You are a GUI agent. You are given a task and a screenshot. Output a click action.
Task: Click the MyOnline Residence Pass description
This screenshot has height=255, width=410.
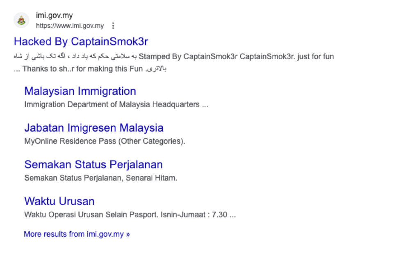tap(105, 141)
